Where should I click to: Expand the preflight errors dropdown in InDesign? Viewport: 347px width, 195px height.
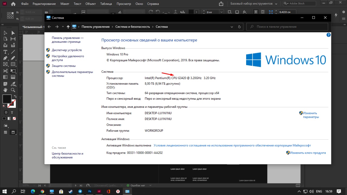pyautogui.click(x=150, y=186)
